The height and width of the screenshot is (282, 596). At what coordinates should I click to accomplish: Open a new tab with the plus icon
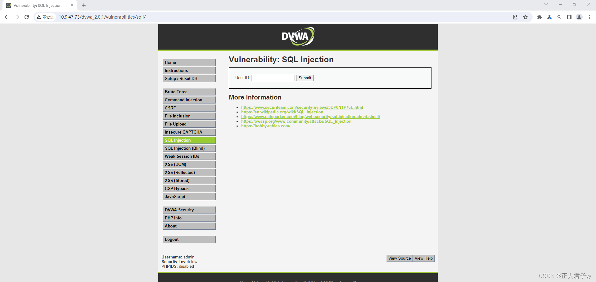click(x=84, y=5)
